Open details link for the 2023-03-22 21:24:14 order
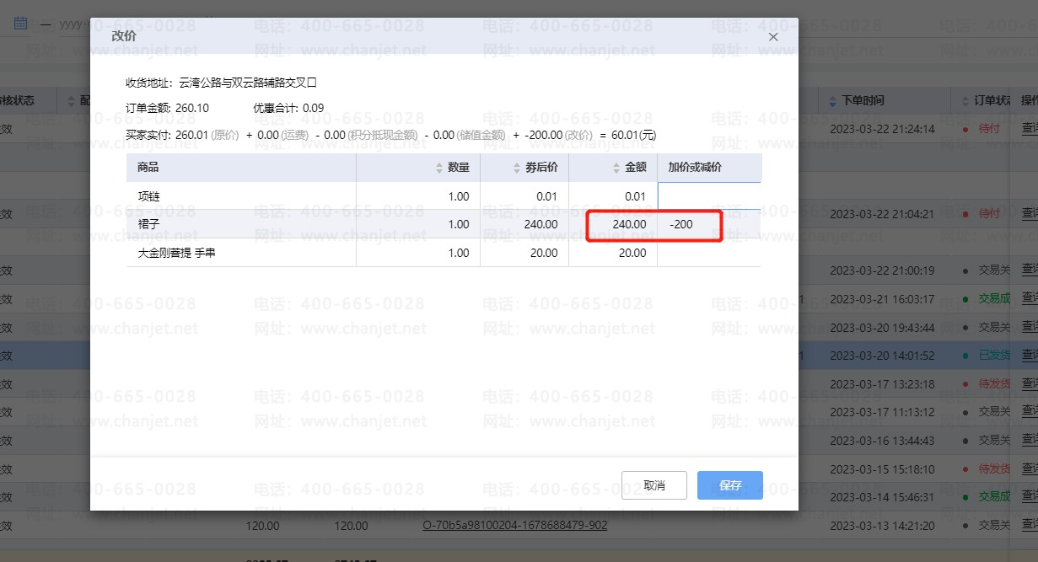Screen dimensions: 1038x562 click(1030, 129)
